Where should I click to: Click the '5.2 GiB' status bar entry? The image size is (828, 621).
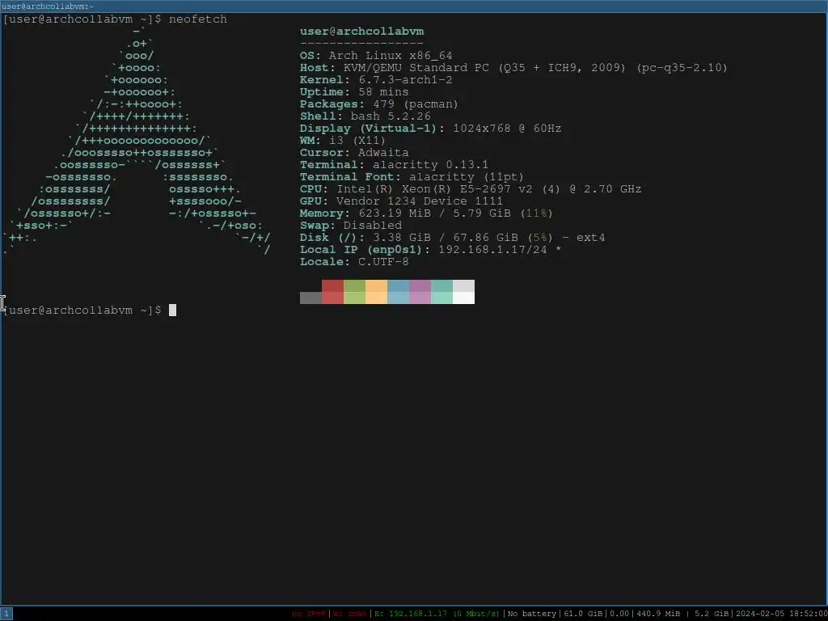(x=712, y=614)
